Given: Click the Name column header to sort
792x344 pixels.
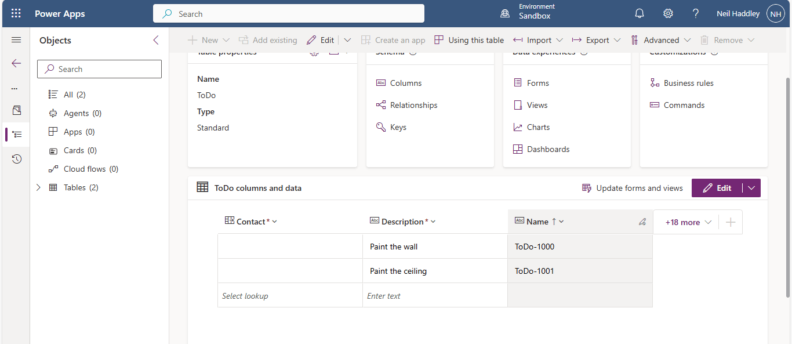Looking at the screenshot, I should coord(537,222).
